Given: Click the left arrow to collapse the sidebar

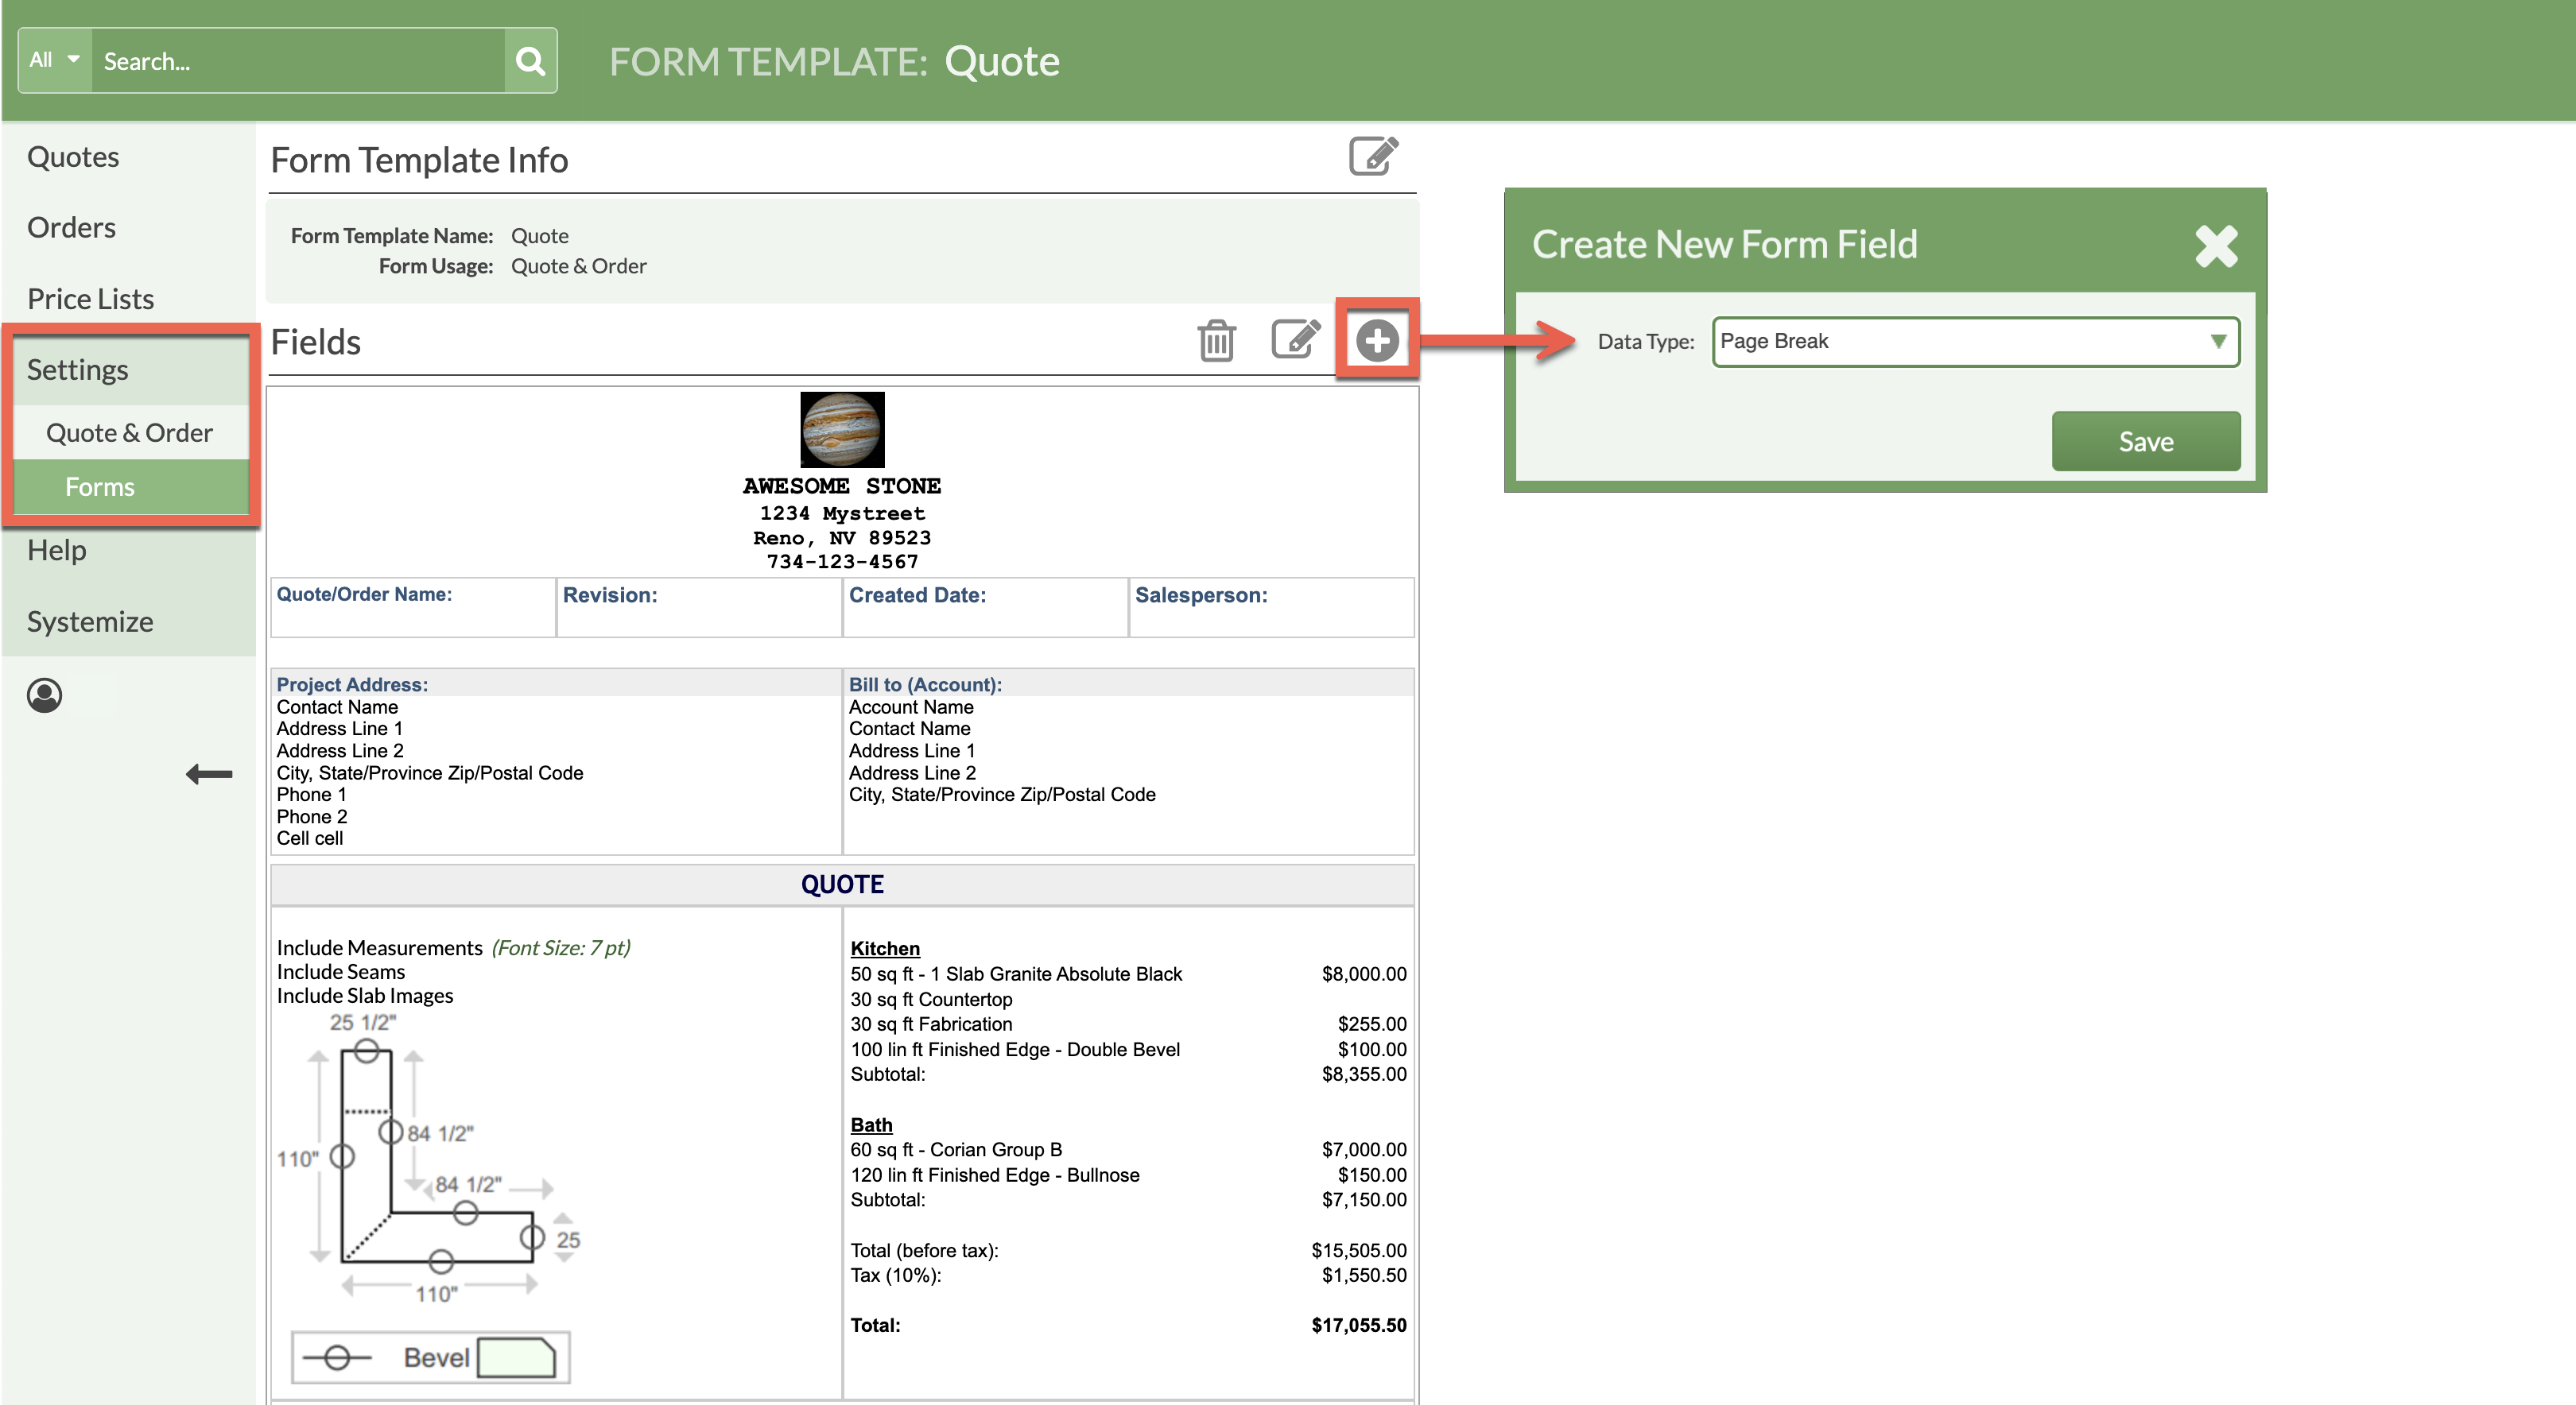Looking at the screenshot, I should (x=209, y=772).
